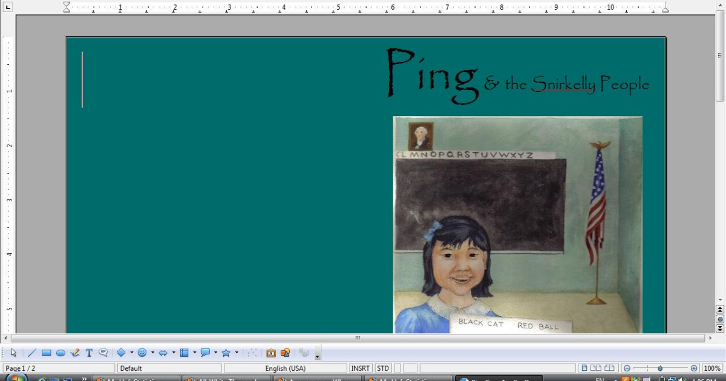Click the Page 1 / 2 status field

pyautogui.click(x=58, y=368)
